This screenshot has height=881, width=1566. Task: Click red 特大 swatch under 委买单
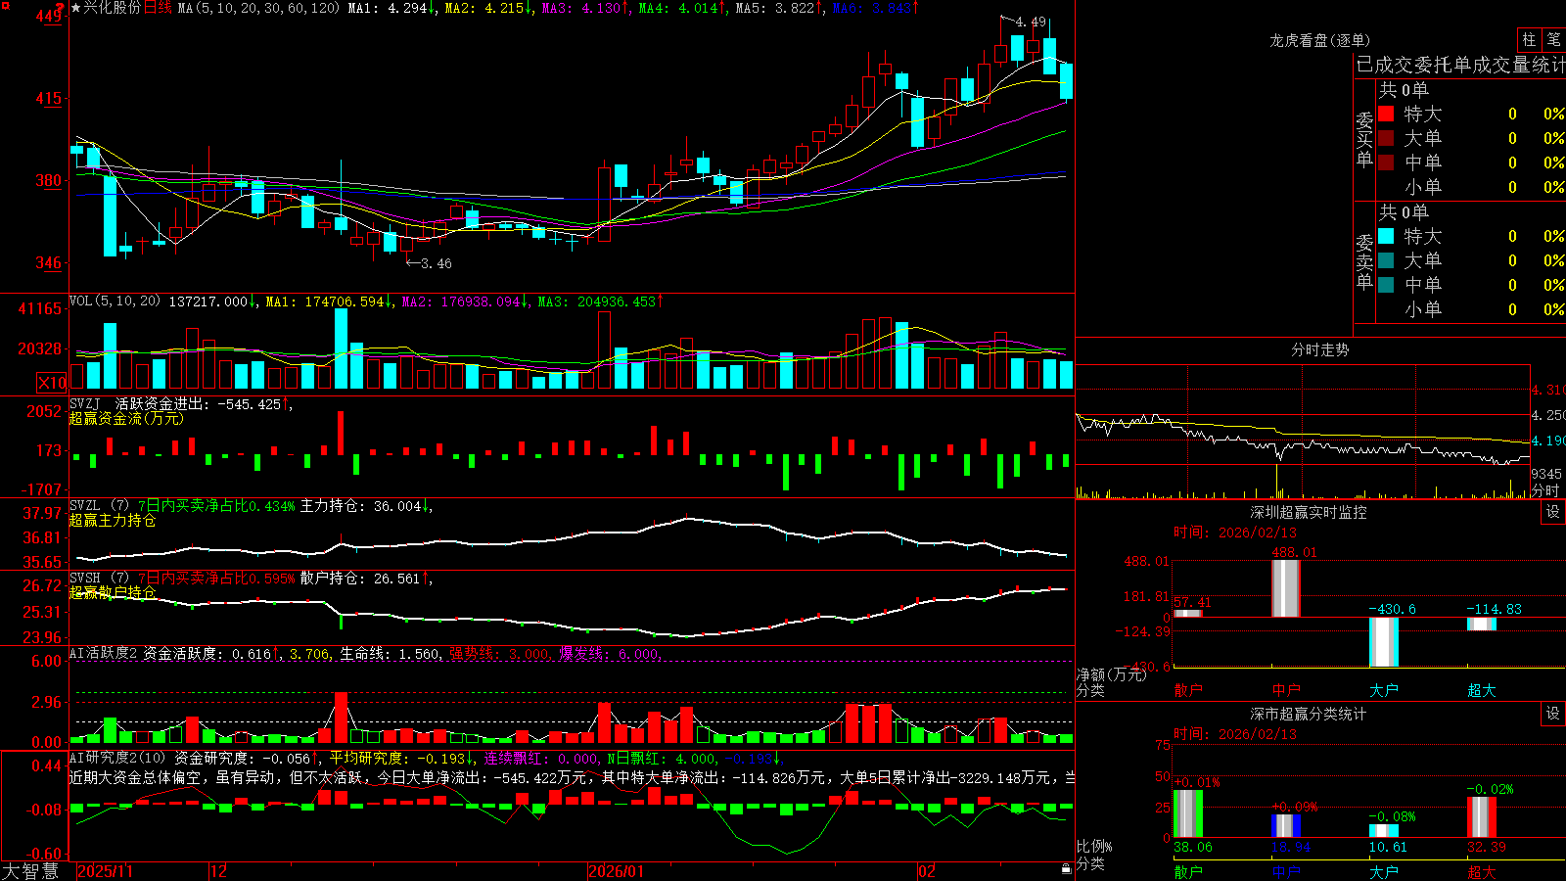point(1386,114)
